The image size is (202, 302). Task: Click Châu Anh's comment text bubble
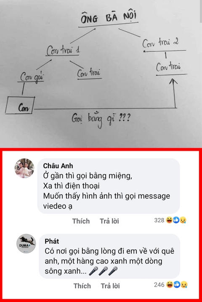pos(109,186)
